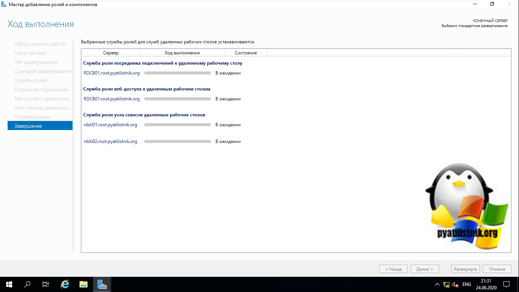
Task: Launch Internet Explorer from the taskbar
Action: [x=65, y=284]
